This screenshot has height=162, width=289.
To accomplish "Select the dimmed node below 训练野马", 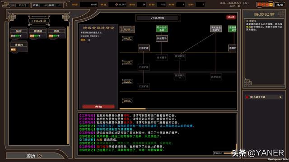I will coord(162,58).
